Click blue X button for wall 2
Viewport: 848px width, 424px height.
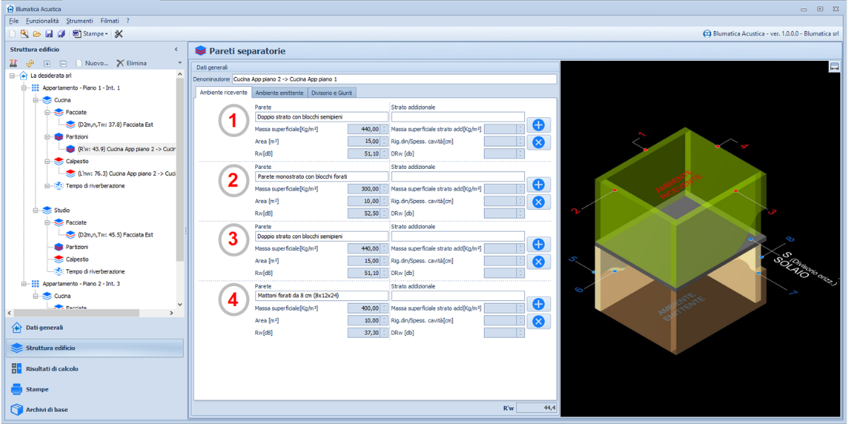coord(538,201)
